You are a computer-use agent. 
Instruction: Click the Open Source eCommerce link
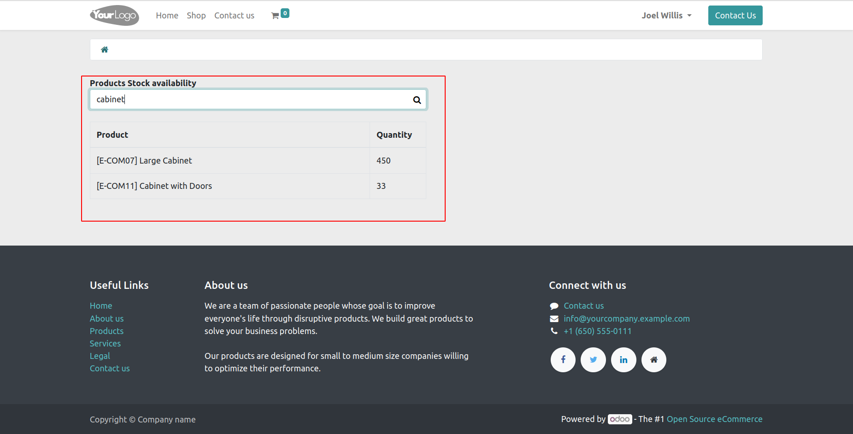pyautogui.click(x=714, y=419)
